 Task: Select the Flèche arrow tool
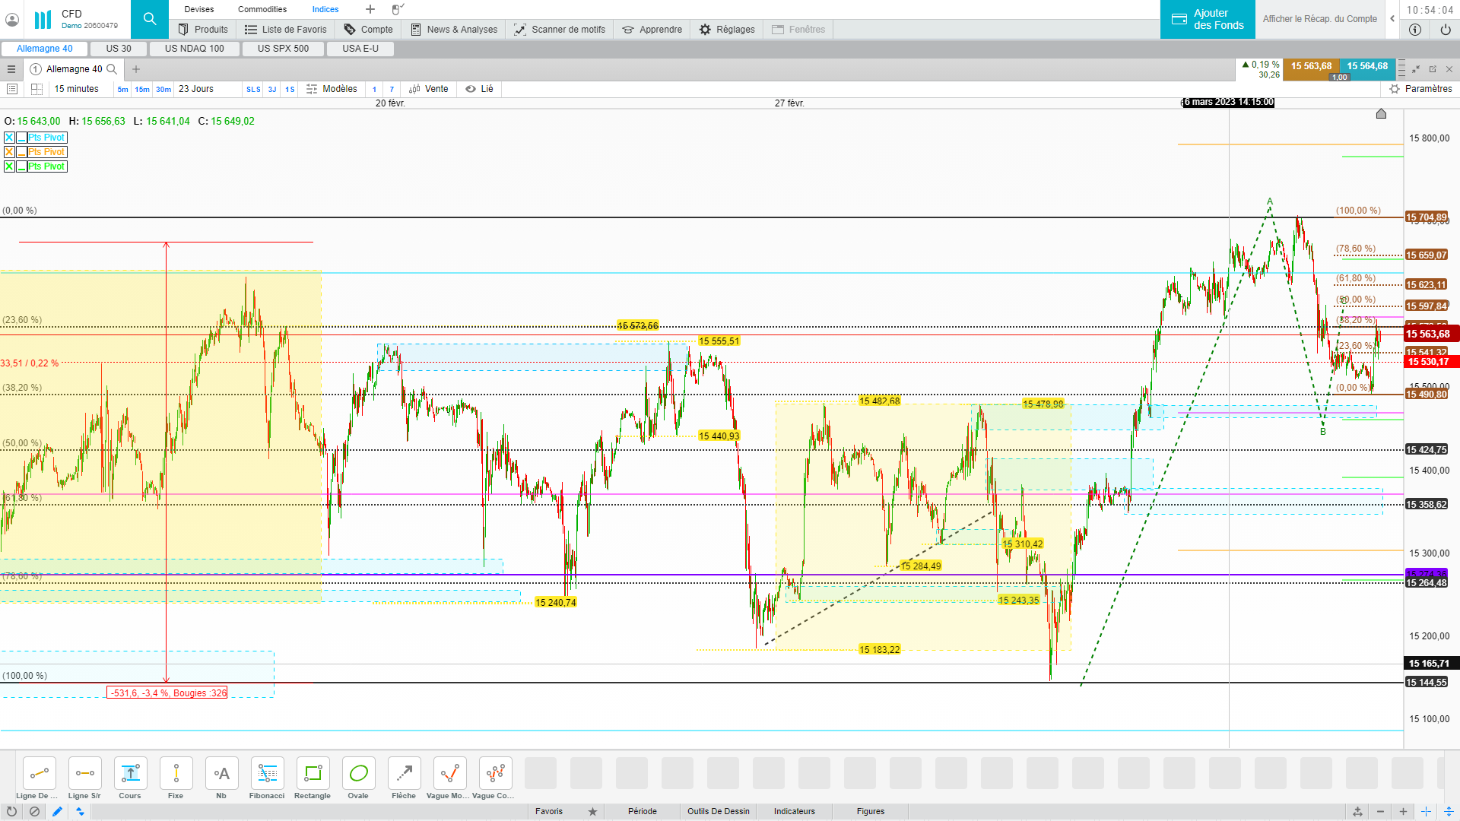tap(404, 774)
